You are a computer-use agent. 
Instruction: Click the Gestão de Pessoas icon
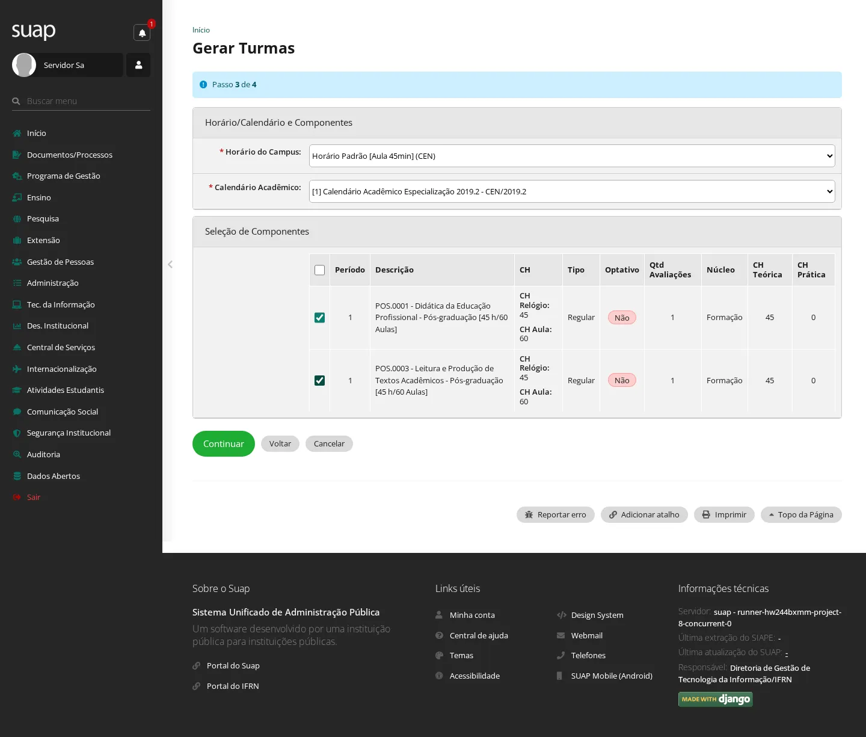point(17,262)
